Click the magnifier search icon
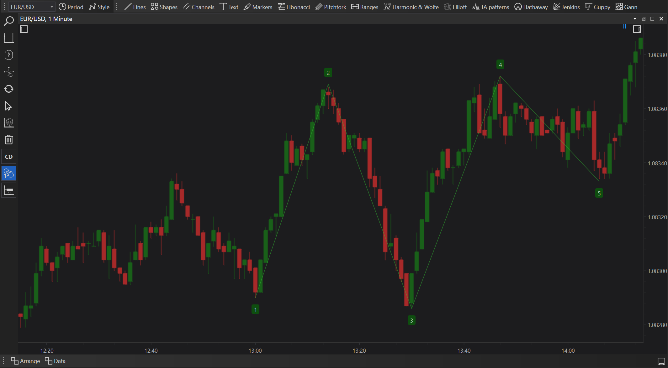The height and width of the screenshot is (368, 668). (x=8, y=21)
